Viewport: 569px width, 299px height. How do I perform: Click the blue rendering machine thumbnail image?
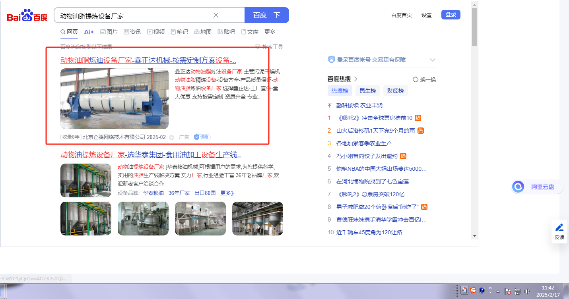(115, 99)
